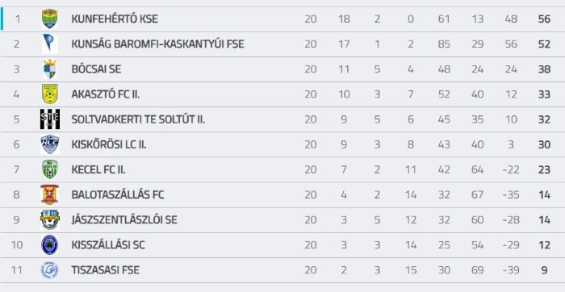Select the SOLTVADKERTI TE SOLTÚT II. name
This screenshot has width=565, height=292.
click(x=138, y=119)
